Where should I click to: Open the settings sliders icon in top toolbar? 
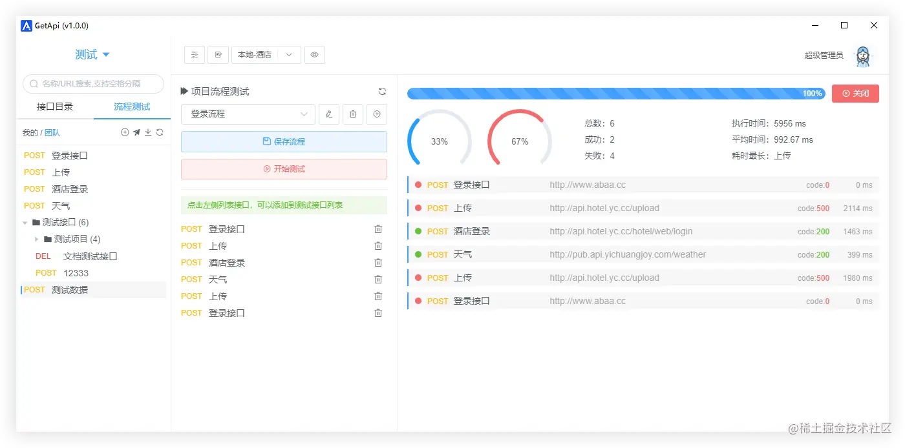[x=195, y=55]
